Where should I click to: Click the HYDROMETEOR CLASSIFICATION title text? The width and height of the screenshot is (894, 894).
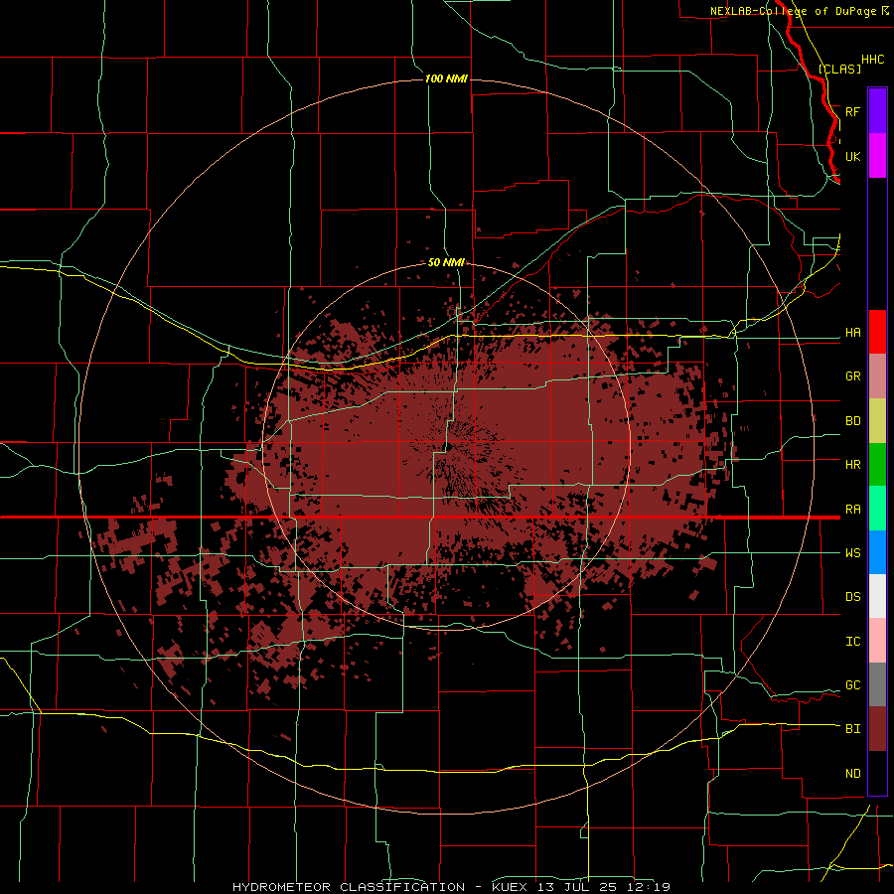pos(349,887)
